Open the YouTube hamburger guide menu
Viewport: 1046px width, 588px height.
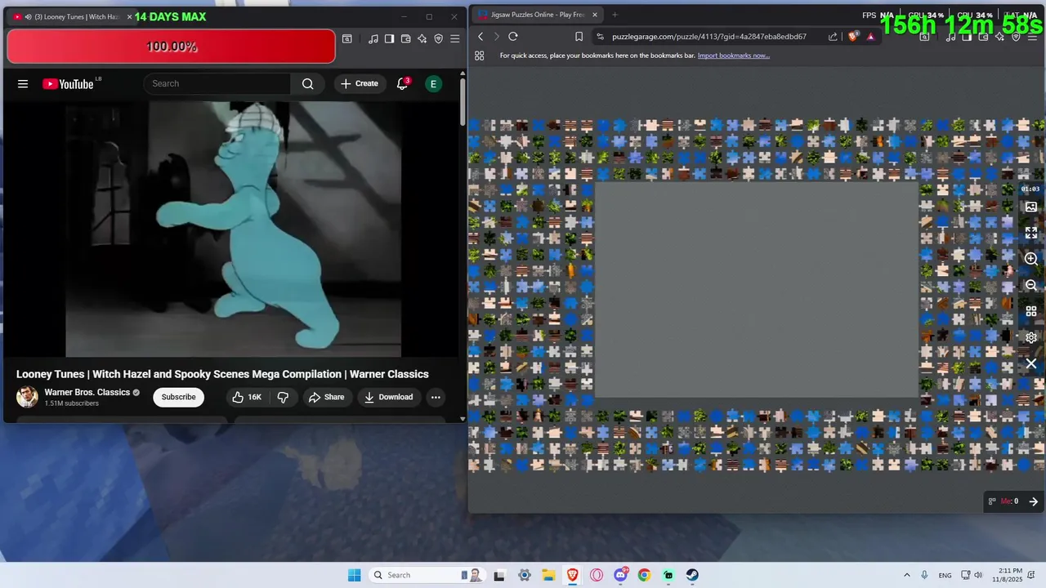(23, 83)
